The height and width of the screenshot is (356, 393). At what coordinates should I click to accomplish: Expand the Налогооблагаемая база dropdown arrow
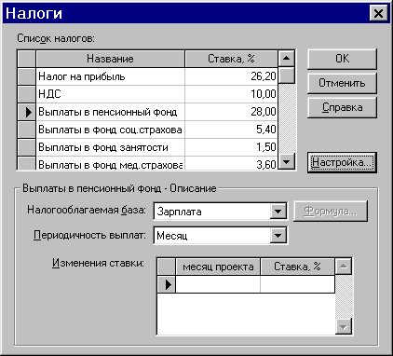click(278, 212)
